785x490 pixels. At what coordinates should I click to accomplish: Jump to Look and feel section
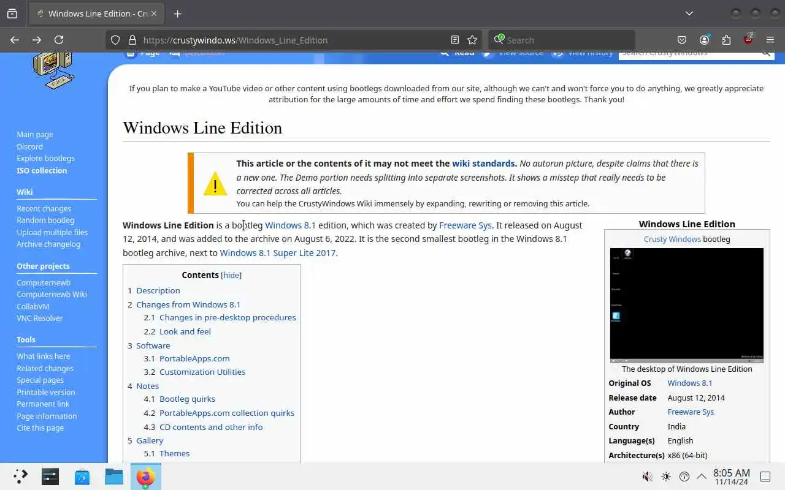point(177,332)
